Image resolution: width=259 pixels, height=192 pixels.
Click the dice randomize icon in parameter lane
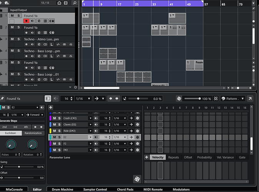point(137,179)
